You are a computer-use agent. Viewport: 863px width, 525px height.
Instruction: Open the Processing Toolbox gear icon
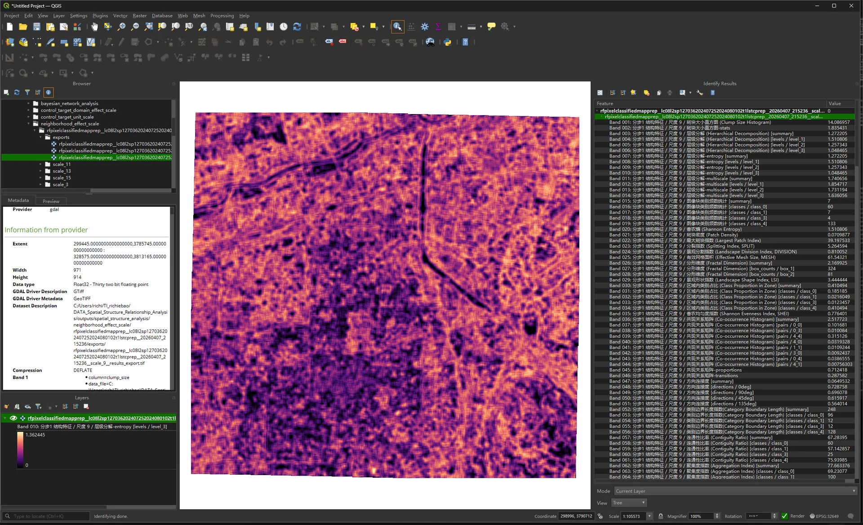(x=425, y=27)
